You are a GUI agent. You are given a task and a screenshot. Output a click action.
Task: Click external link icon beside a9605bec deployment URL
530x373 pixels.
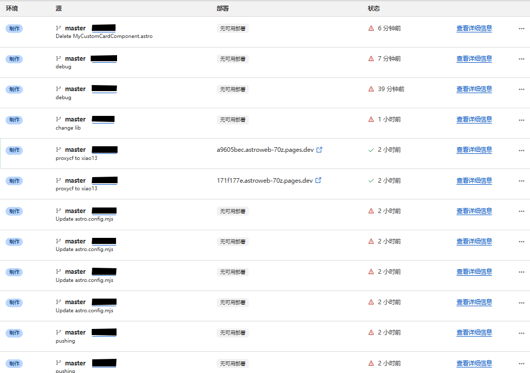tap(319, 150)
